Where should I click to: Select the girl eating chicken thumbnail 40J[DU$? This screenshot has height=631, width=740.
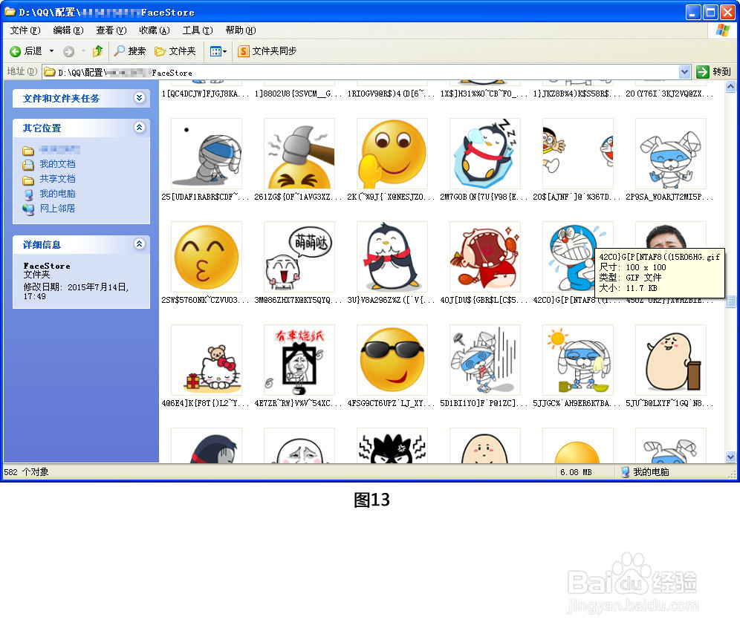484,257
